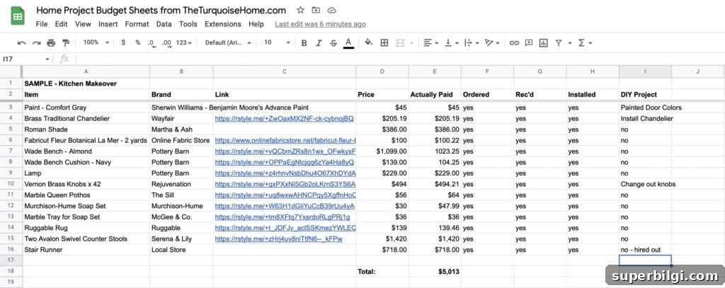Open the Extensions menu
Image resolution: width=725 pixels, height=288 pixels.
223,24
